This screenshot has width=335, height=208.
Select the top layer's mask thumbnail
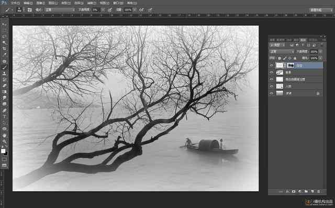point(290,65)
